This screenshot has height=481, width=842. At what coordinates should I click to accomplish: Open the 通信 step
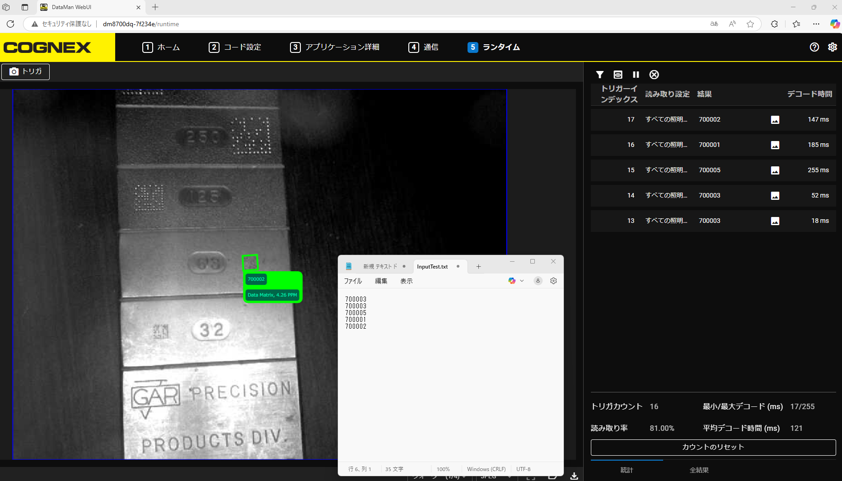coord(423,47)
